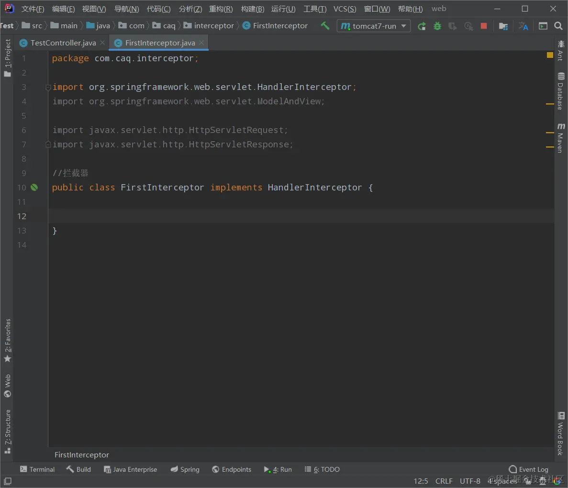This screenshot has width=568, height=488.
Task: Collapse the import block fold marker on line 3
Action: point(48,87)
